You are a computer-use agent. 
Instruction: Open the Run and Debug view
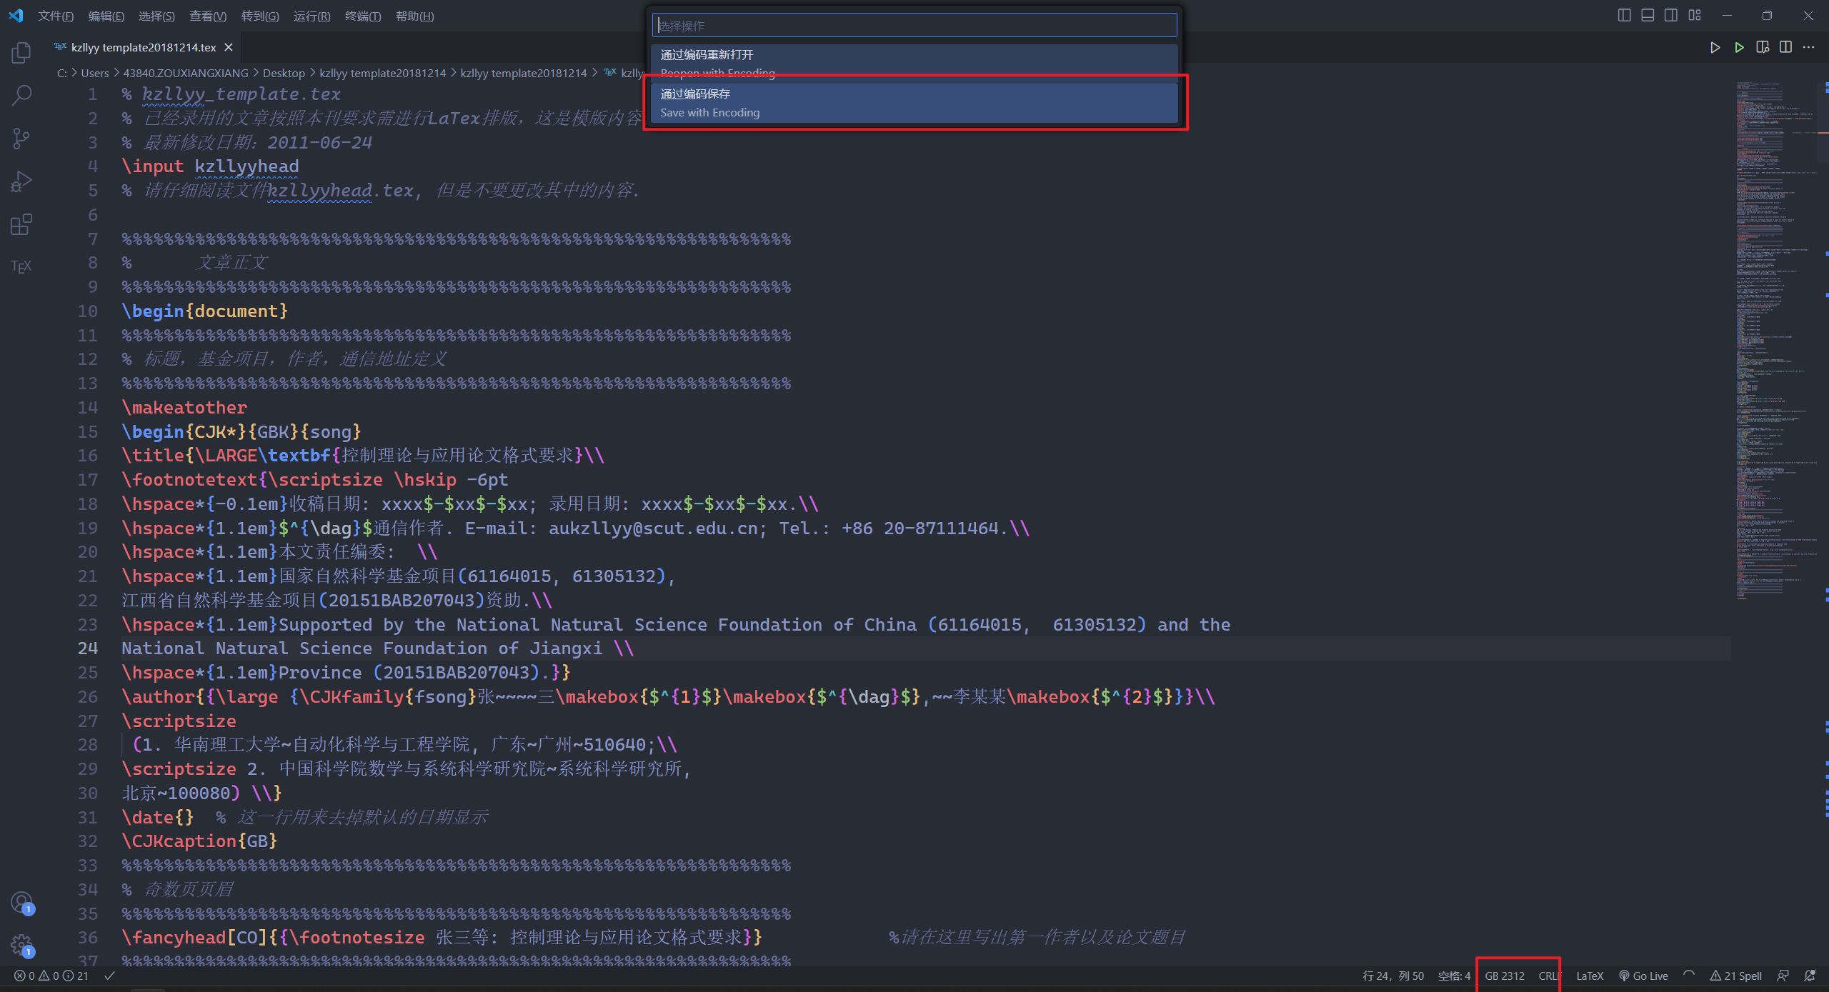pos(21,181)
